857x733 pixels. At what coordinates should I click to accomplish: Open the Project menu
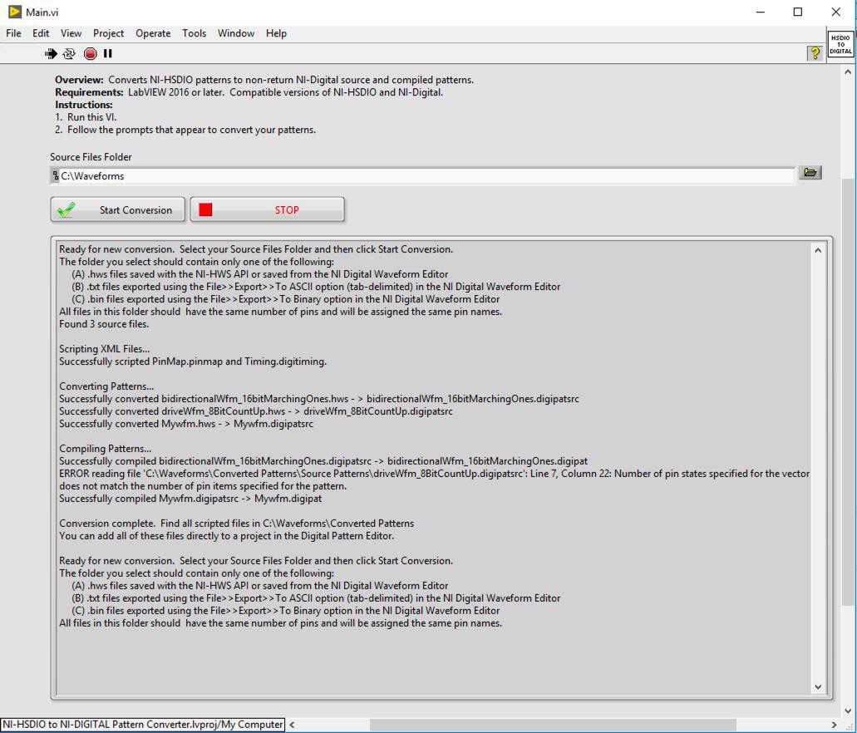click(x=108, y=33)
